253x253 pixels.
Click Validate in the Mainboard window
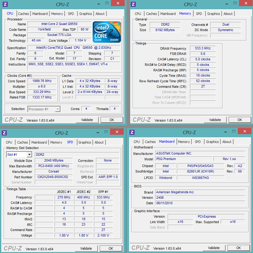(214, 248)
